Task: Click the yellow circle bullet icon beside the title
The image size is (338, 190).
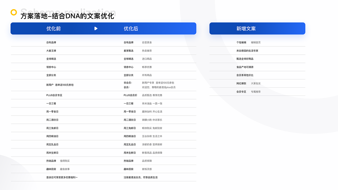Action: (13, 12)
